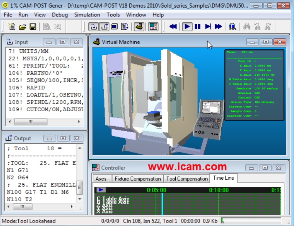Click the application G logo icon
This screenshot has width=294, height=226.
click(x=5, y=5)
